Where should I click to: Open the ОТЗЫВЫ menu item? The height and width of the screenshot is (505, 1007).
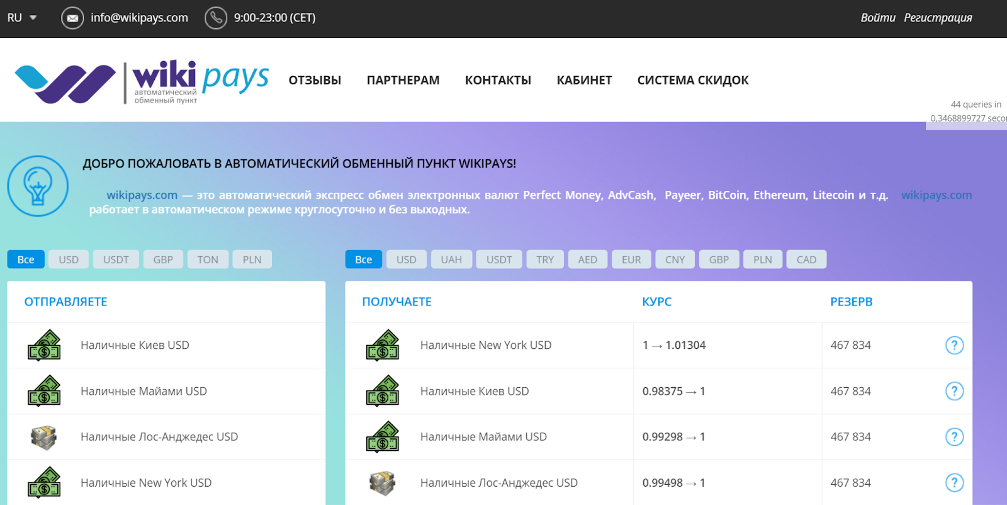click(x=315, y=80)
